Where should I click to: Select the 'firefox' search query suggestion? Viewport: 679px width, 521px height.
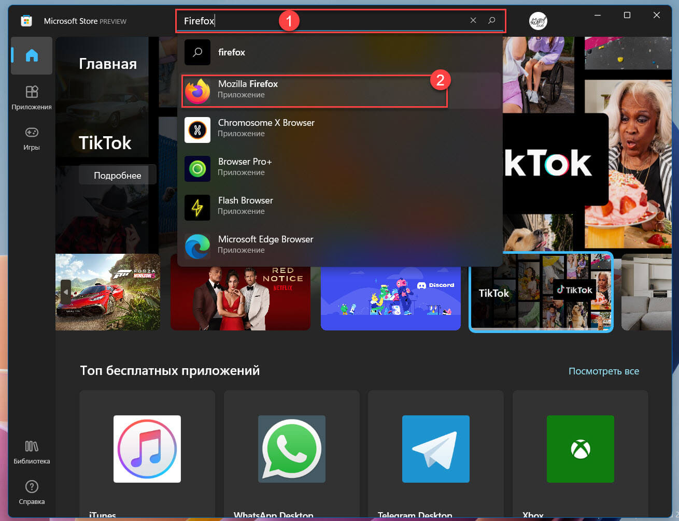click(340, 52)
